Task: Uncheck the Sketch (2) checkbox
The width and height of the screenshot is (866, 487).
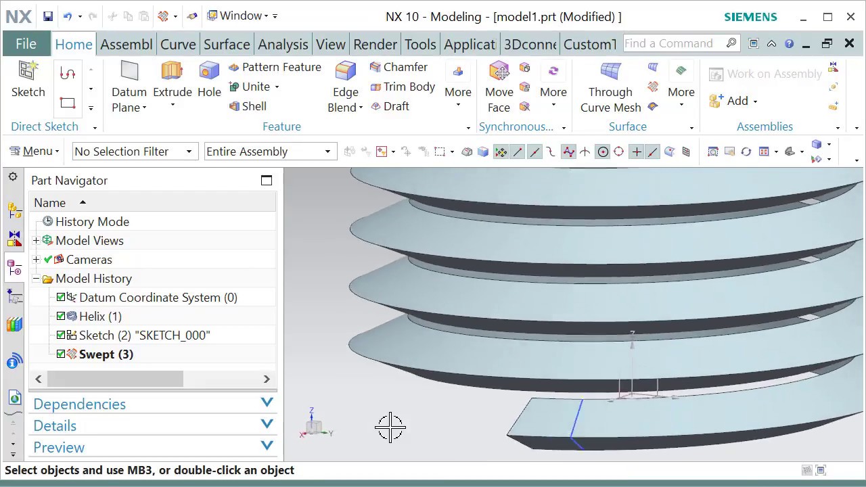Action: click(61, 335)
